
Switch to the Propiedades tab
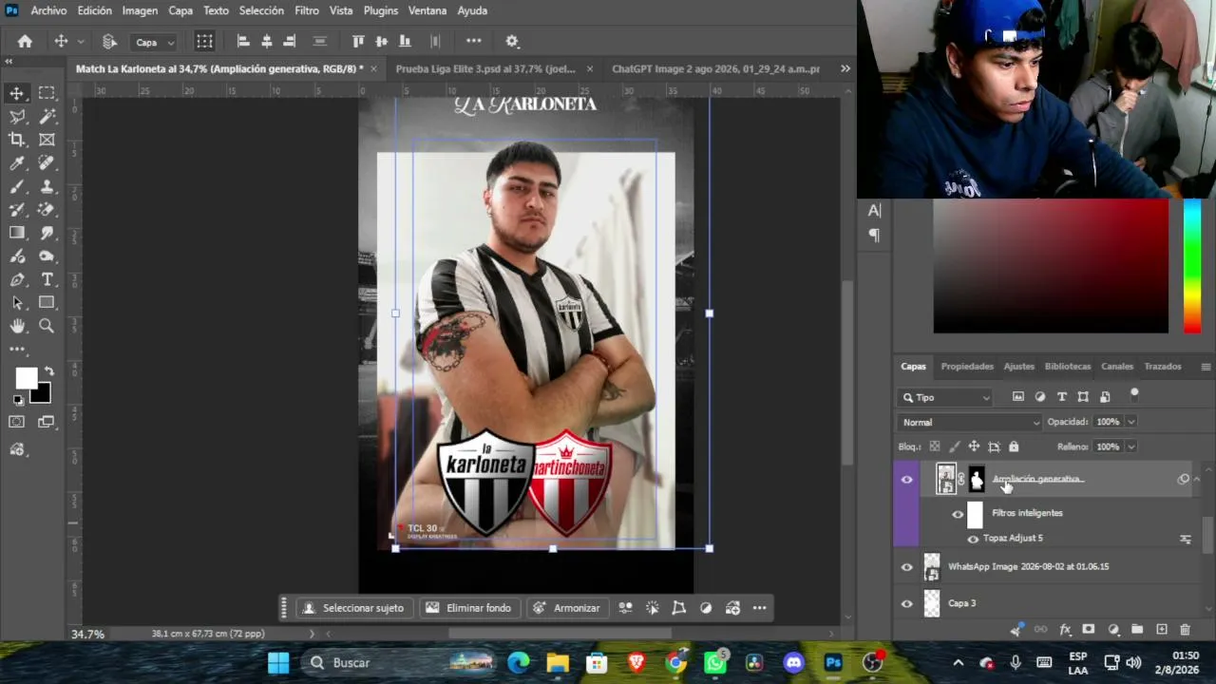967,367
